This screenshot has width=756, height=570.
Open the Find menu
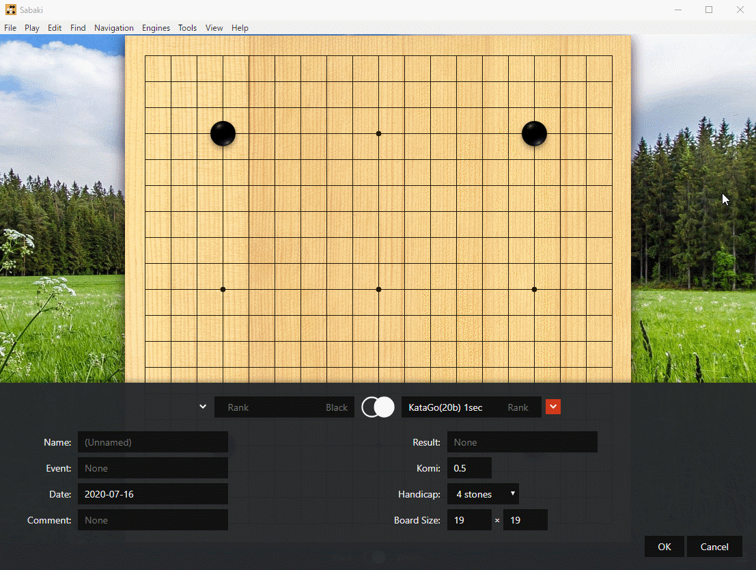pyautogui.click(x=78, y=28)
